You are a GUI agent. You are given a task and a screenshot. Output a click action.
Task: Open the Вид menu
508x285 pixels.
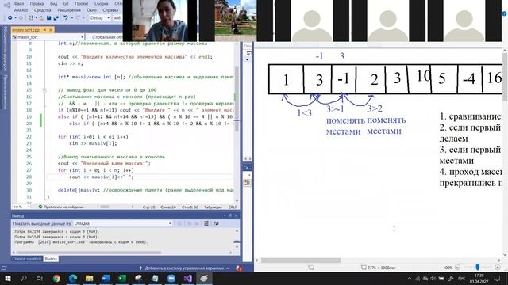pos(54,3)
